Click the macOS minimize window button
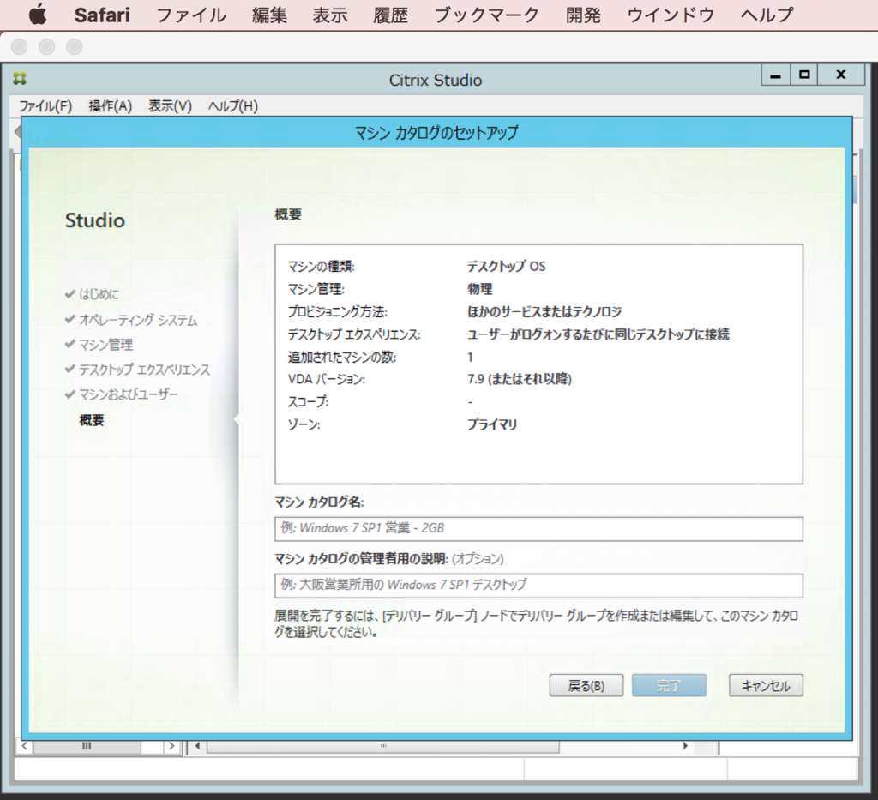Image resolution: width=878 pixels, height=800 pixels. pyautogui.click(x=47, y=47)
